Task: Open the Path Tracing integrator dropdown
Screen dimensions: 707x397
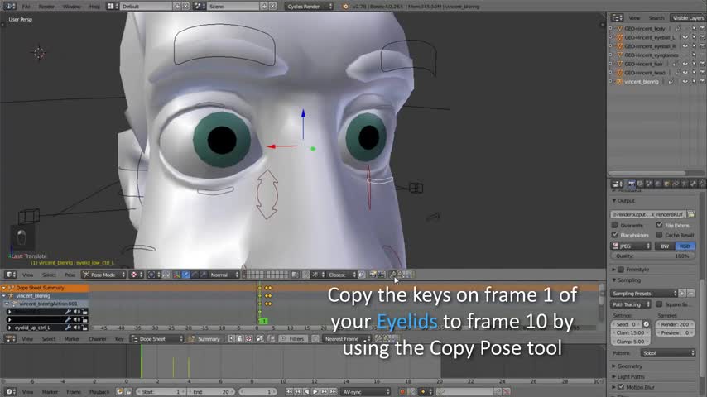Action: pos(631,304)
